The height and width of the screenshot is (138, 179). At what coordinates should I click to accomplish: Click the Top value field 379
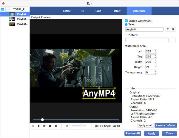tap(150, 57)
